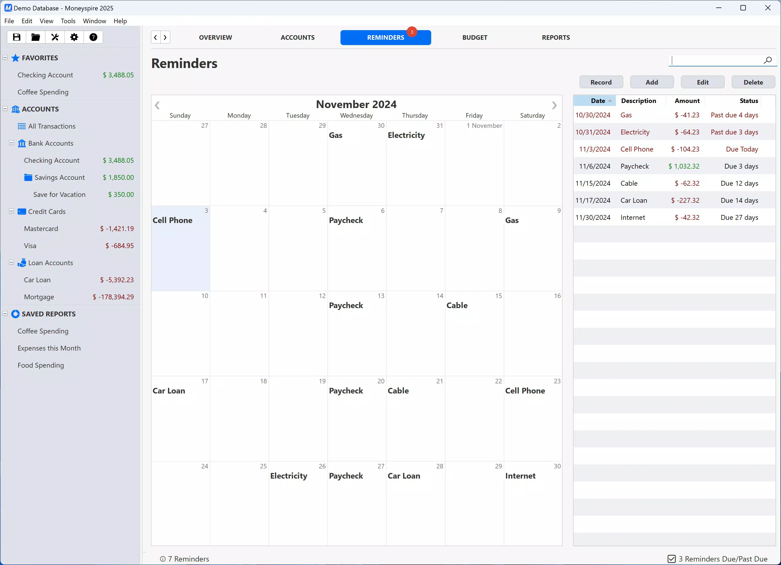Go back with the navigation left arrow
The width and height of the screenshot is (781, 565).
point(156,37)
